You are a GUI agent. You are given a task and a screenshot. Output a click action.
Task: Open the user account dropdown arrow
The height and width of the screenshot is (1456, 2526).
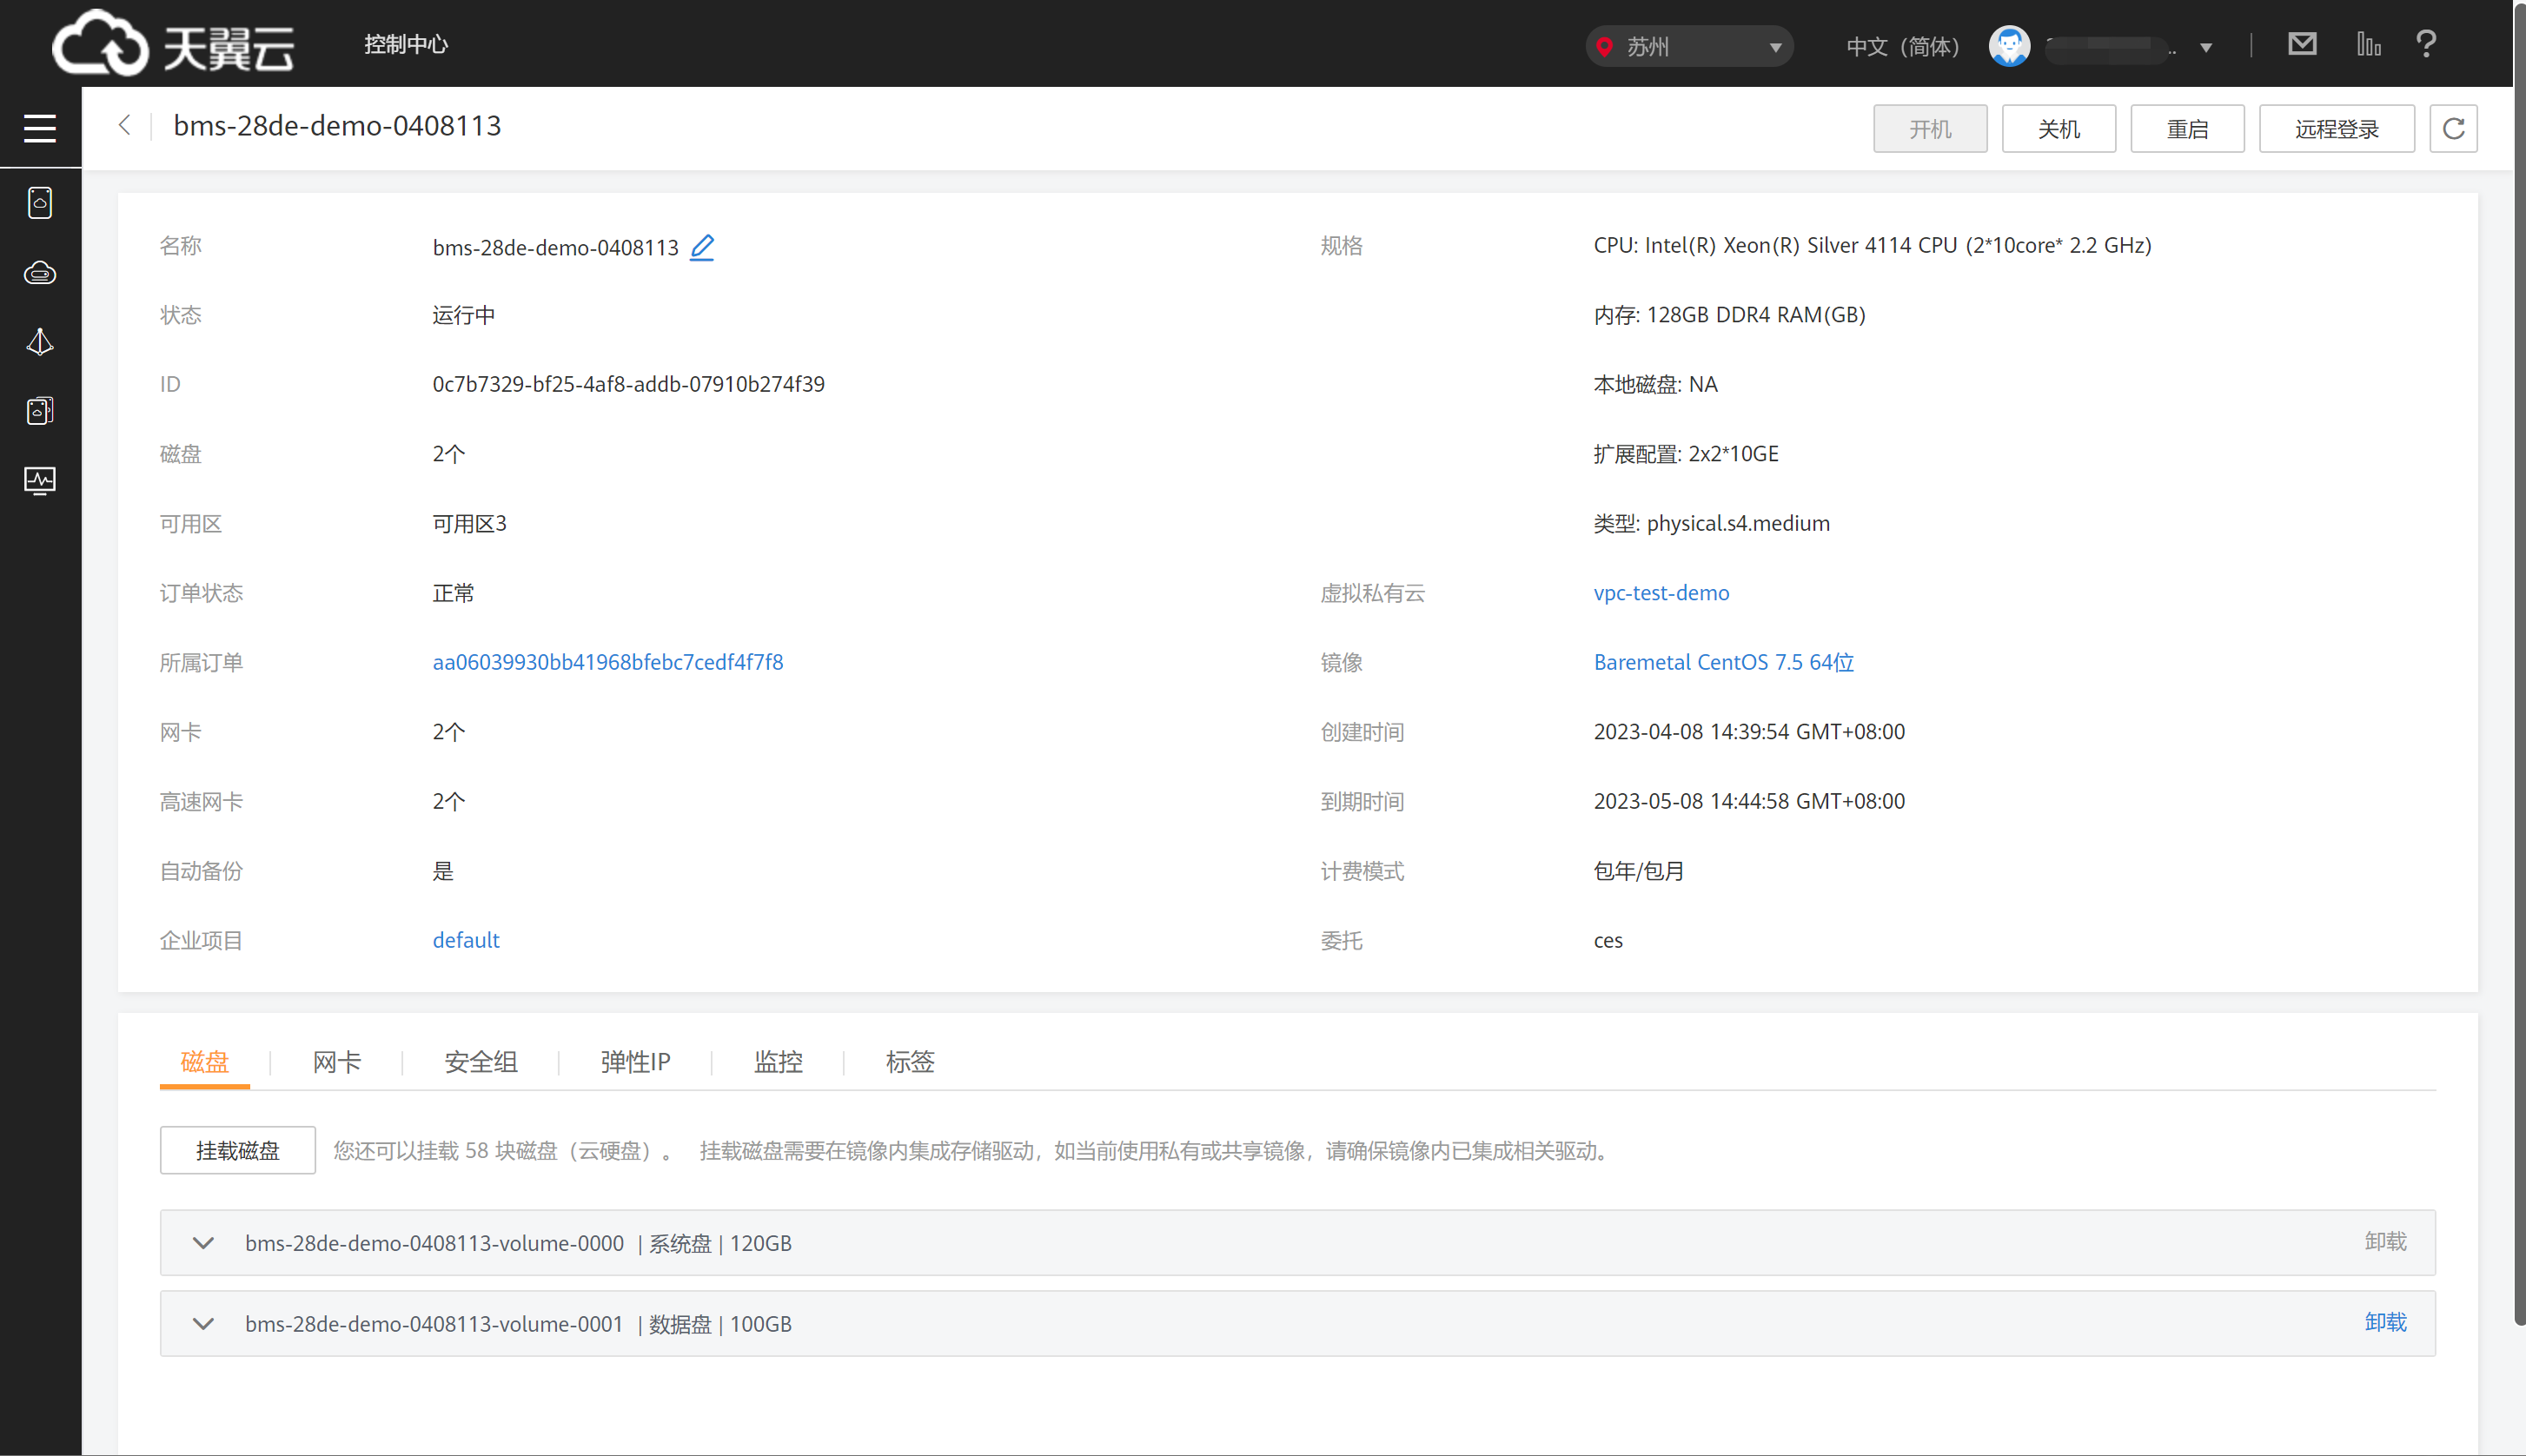pos(2206,47)
